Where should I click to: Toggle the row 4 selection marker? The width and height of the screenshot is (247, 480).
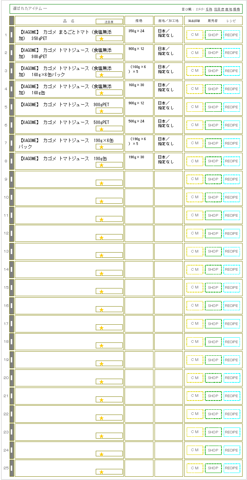click(11, 89)
